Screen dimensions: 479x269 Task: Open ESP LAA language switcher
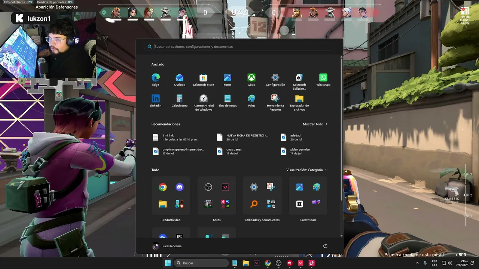point(434,263)
